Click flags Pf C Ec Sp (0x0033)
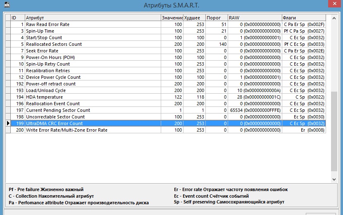Image resolution: width=343 pixels, height=215 pixels. (304, 44)
